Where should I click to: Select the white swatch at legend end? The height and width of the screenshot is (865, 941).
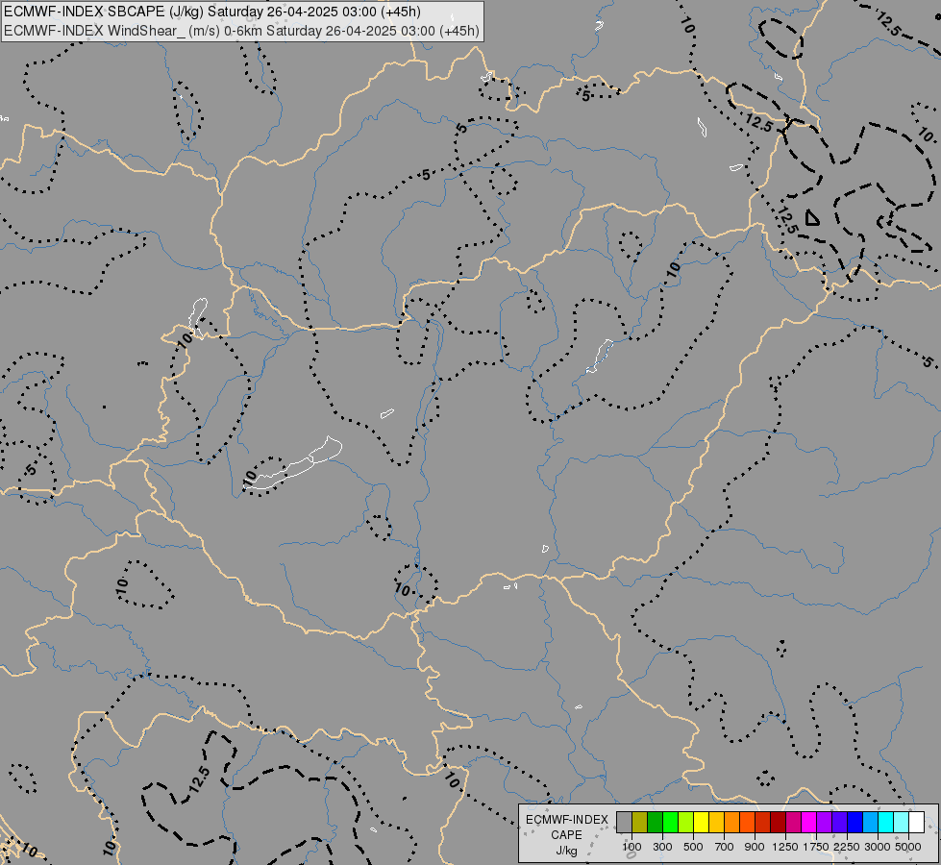click(x=916, y=822)
